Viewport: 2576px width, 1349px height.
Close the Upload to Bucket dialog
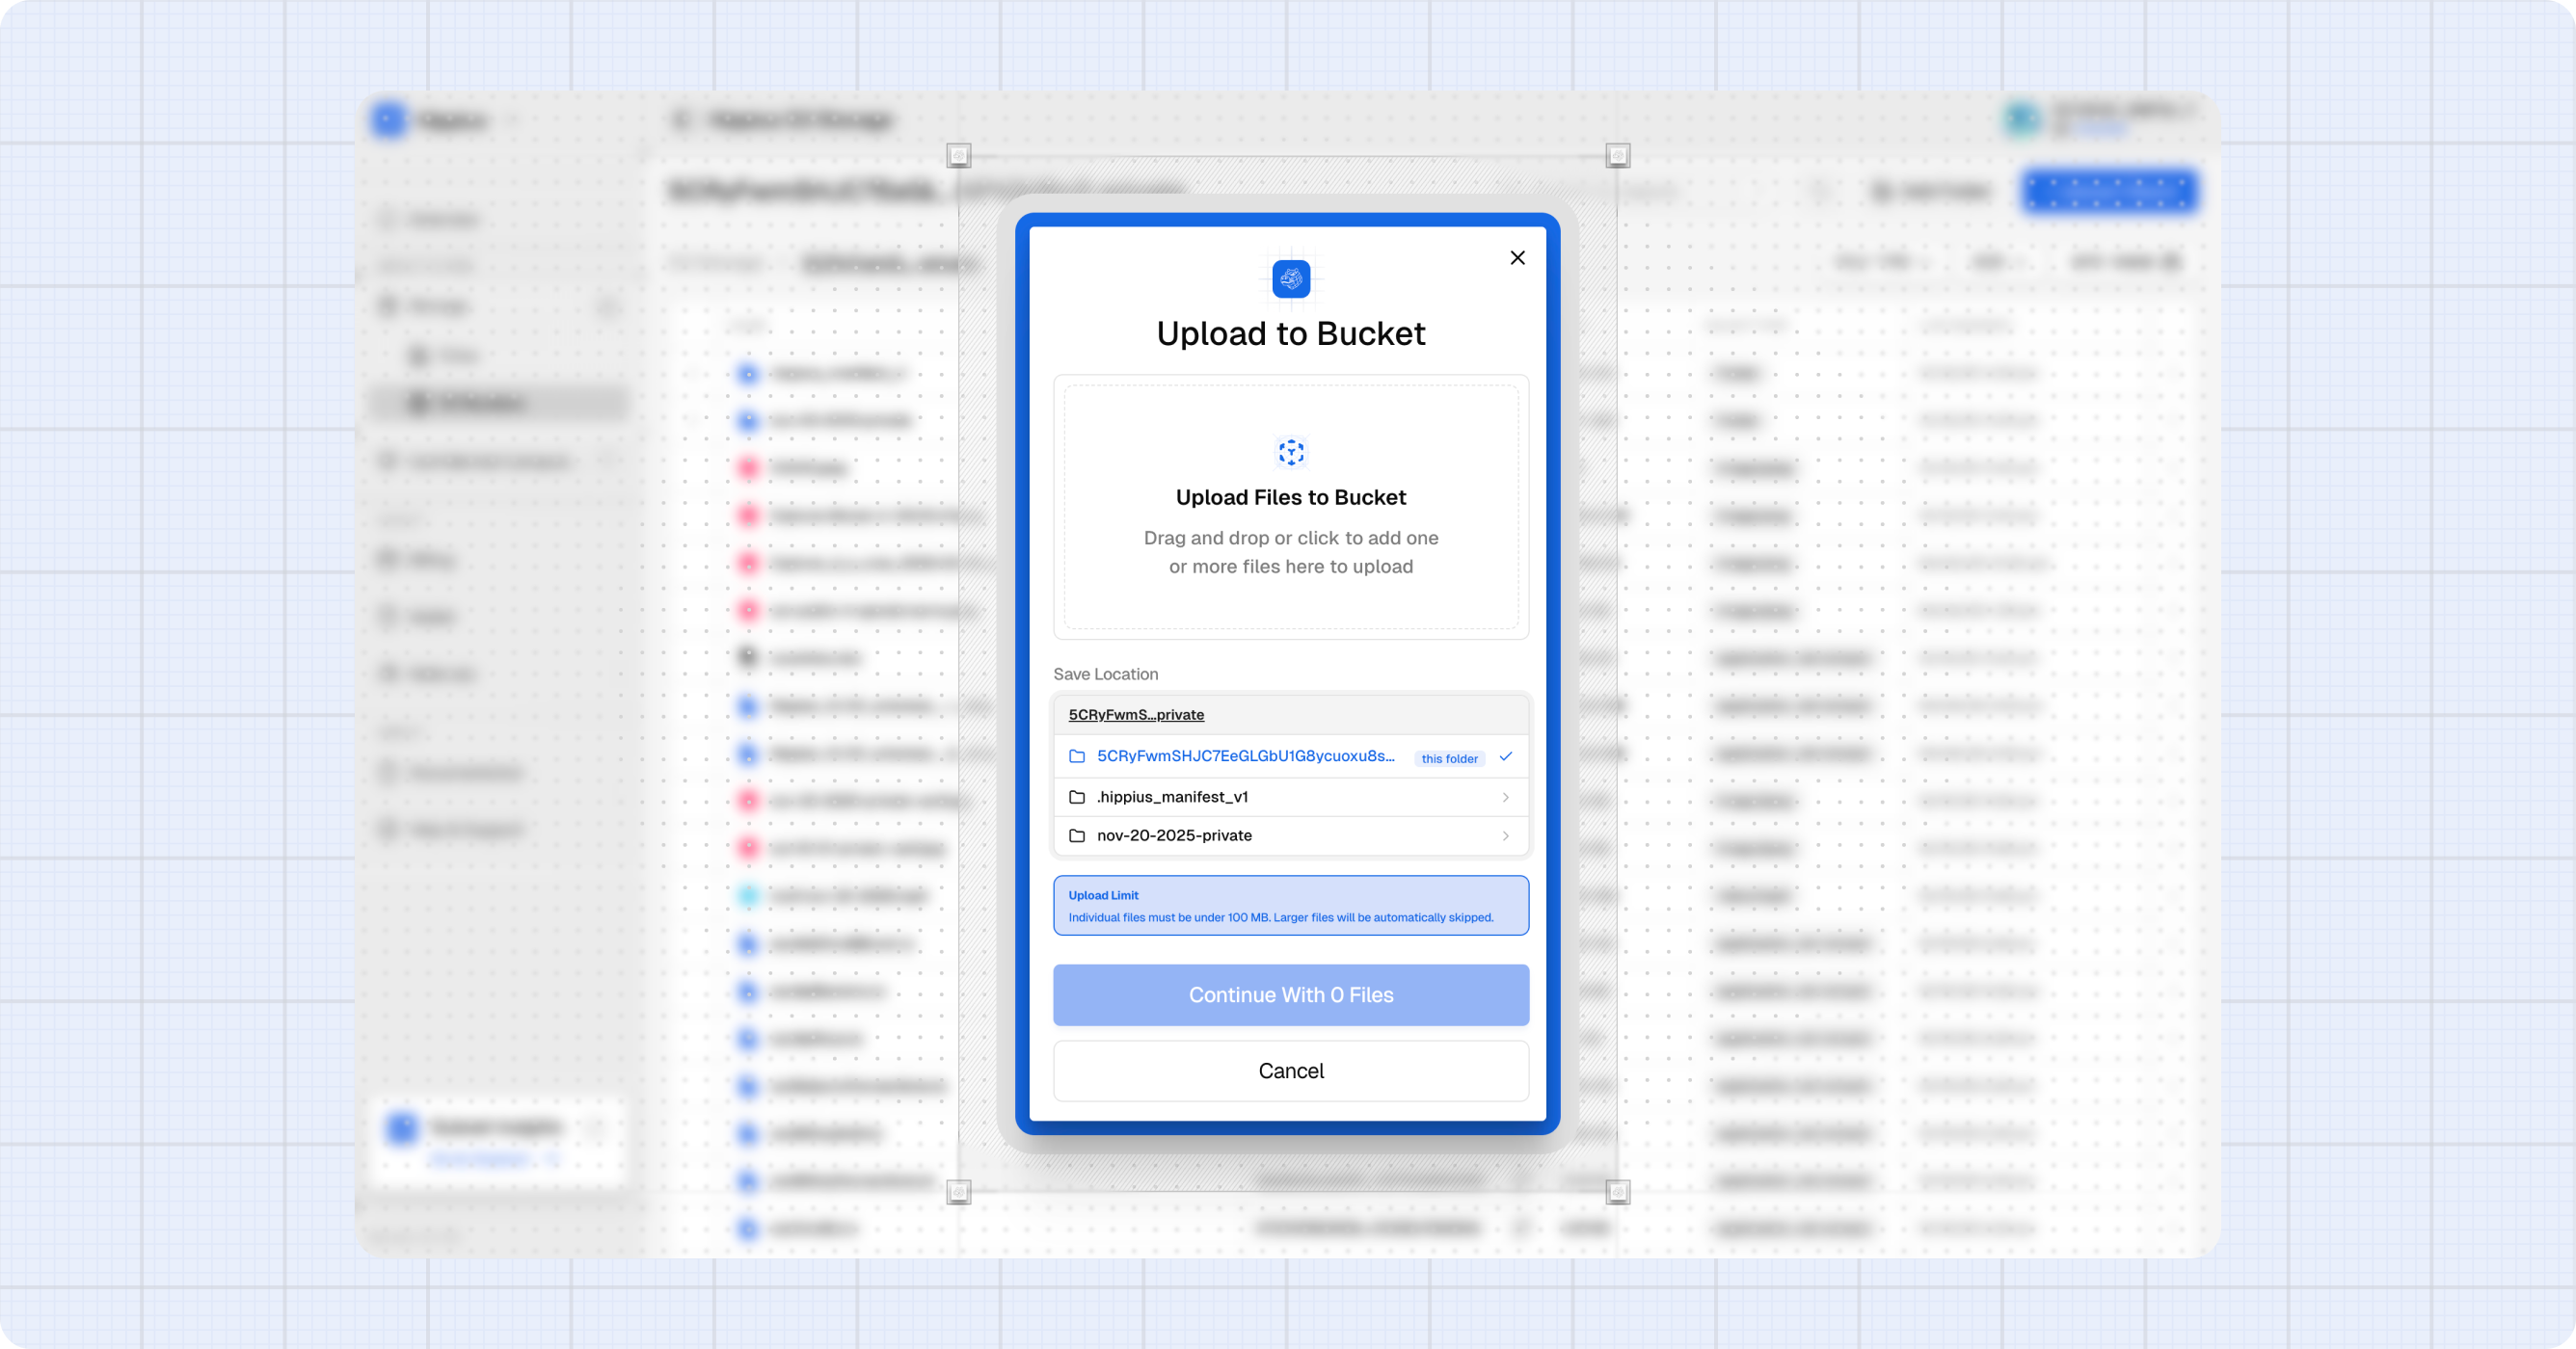tap(1517, 258)
